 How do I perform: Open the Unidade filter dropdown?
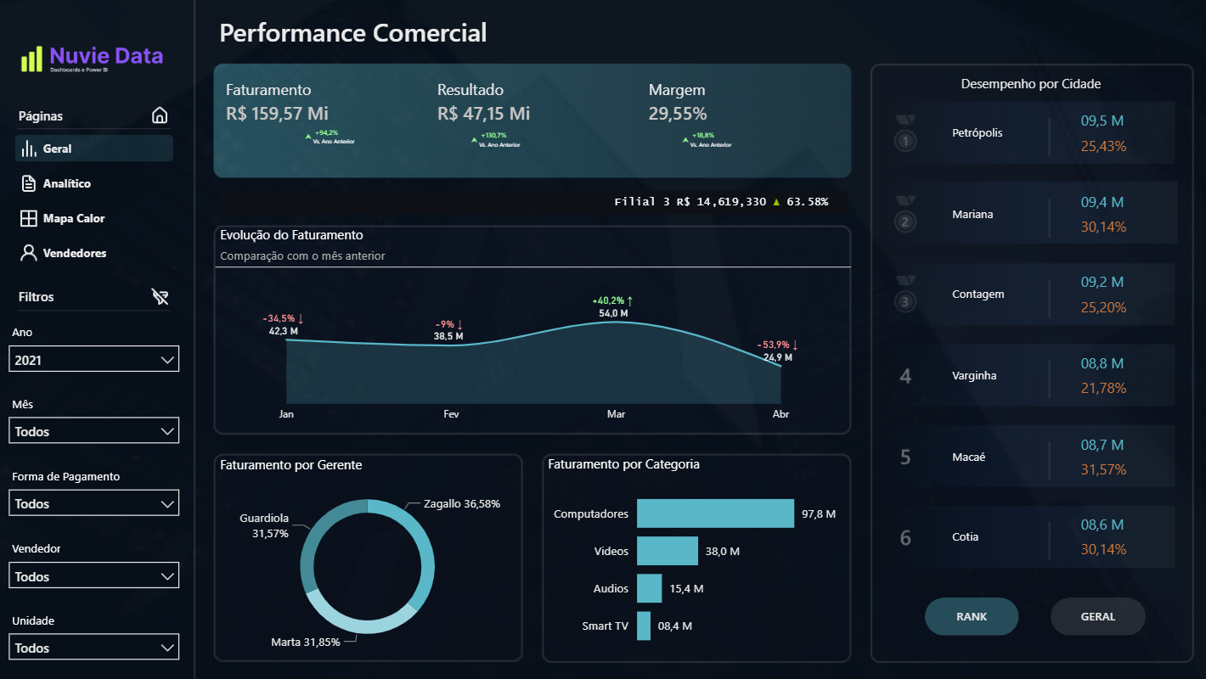pos(94,647)
